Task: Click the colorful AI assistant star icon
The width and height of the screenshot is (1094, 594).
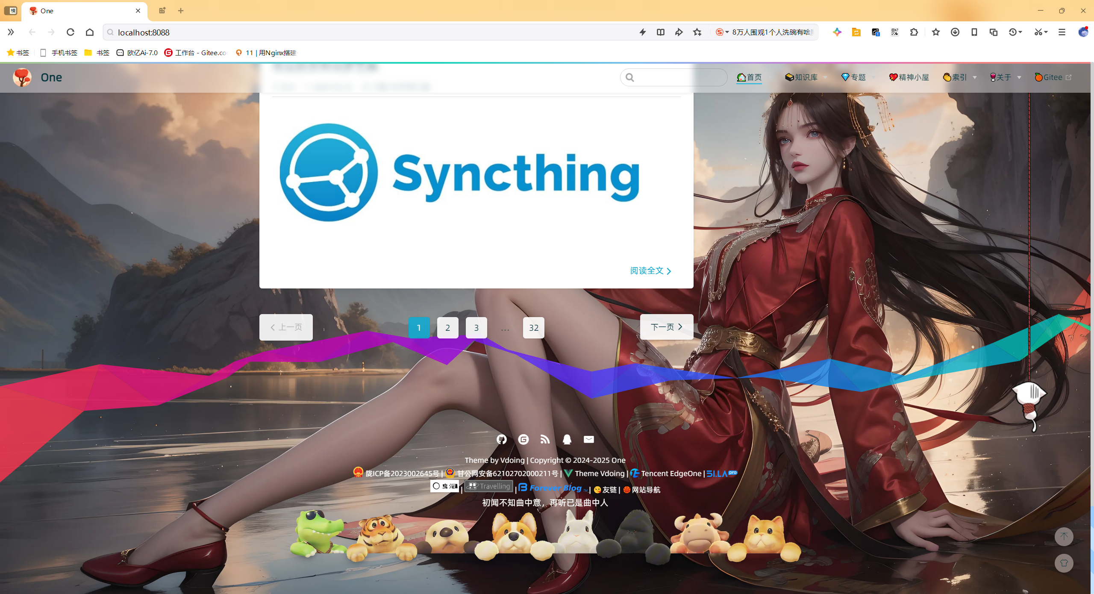Action: 837,32
